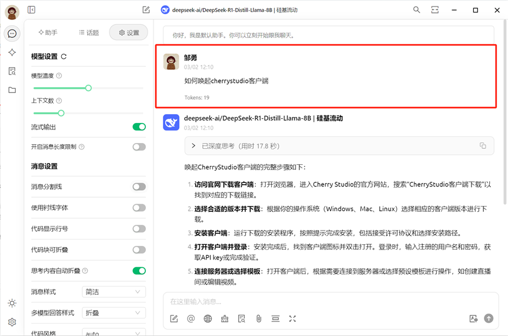
Task: Switch to the 话题 tab
Action: pos(89,32)
